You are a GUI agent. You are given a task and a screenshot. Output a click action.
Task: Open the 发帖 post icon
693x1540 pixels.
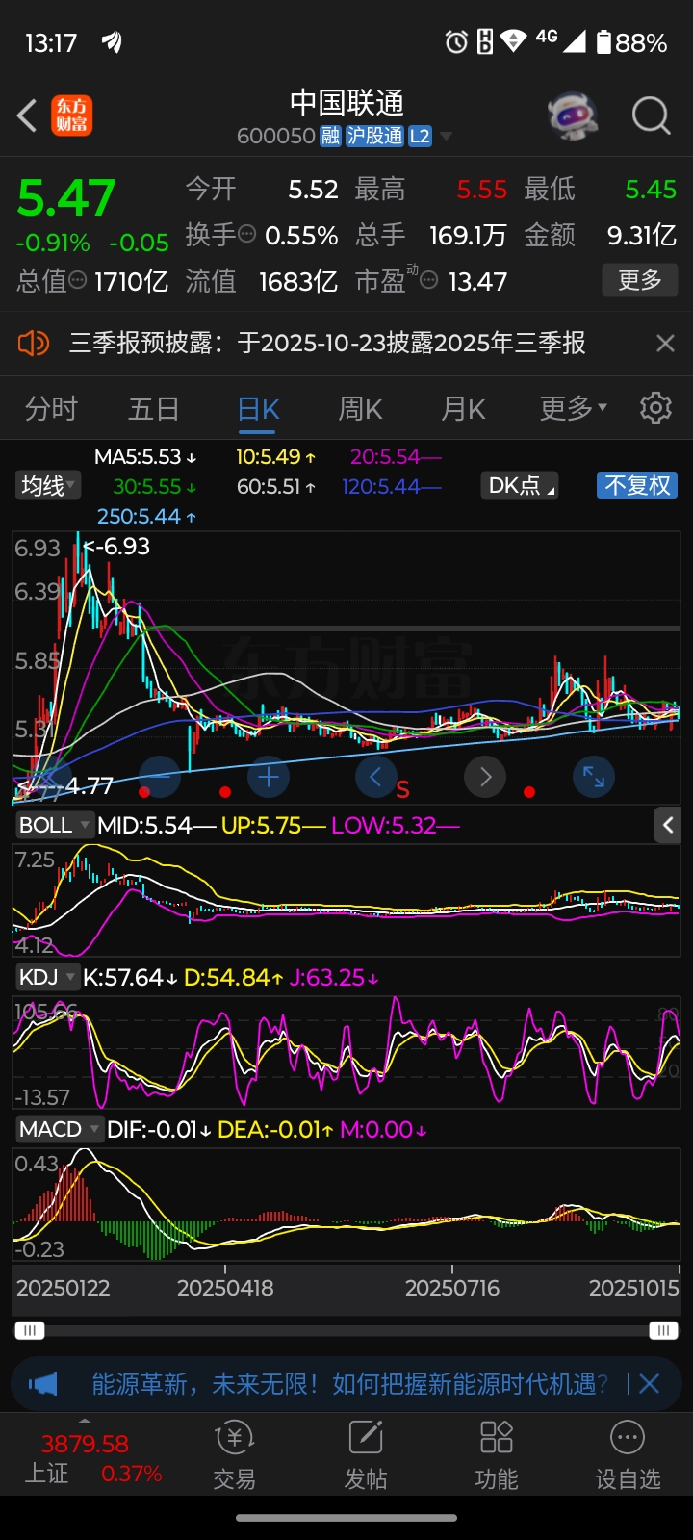coord(366,1455)
